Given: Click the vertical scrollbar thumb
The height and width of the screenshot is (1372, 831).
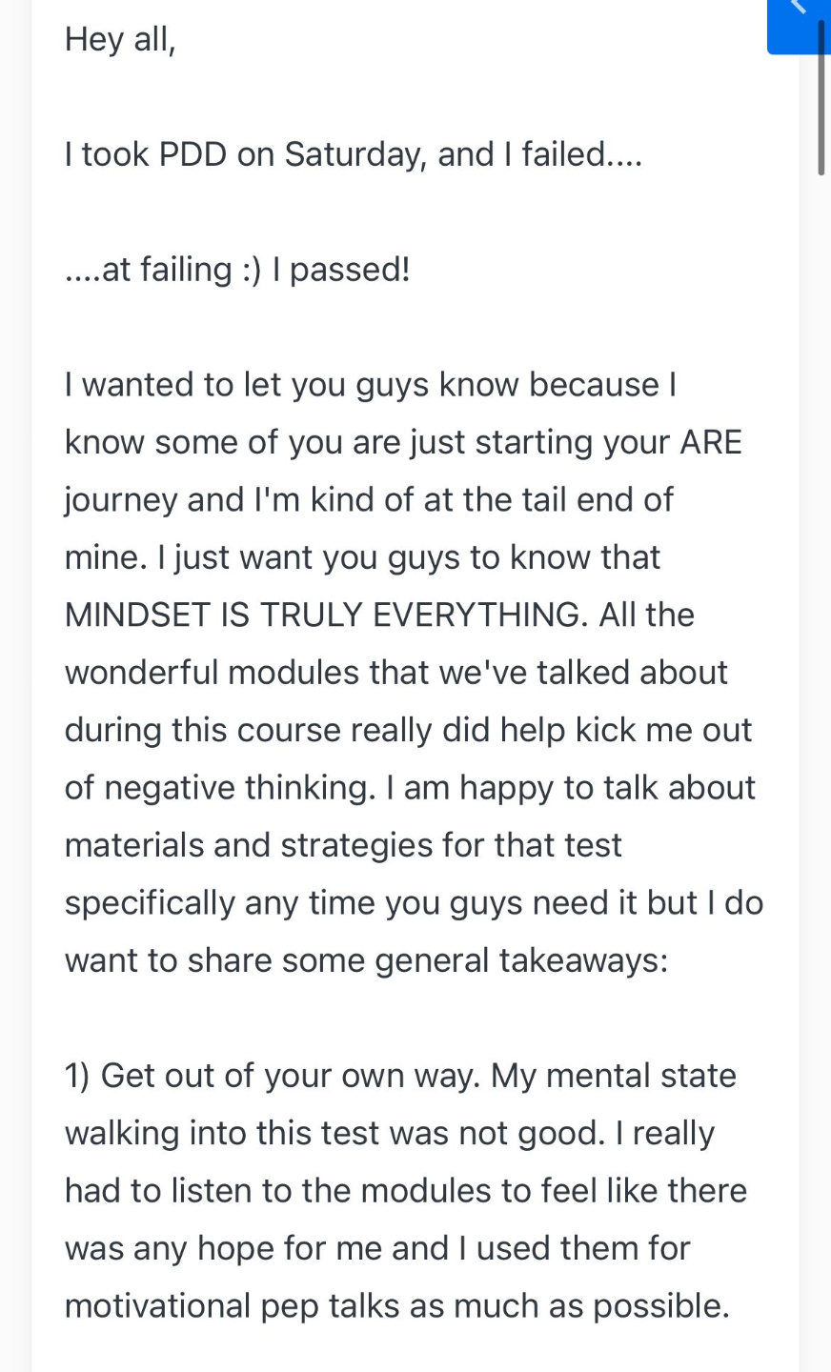Looking at the screenshot, I should [821, 95].
